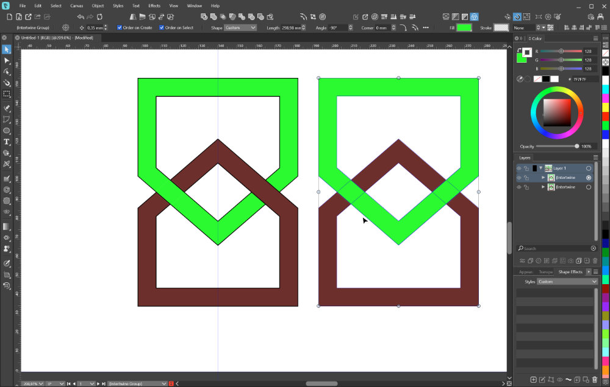Select the arrow Selection tool

(x=7, y=49)
